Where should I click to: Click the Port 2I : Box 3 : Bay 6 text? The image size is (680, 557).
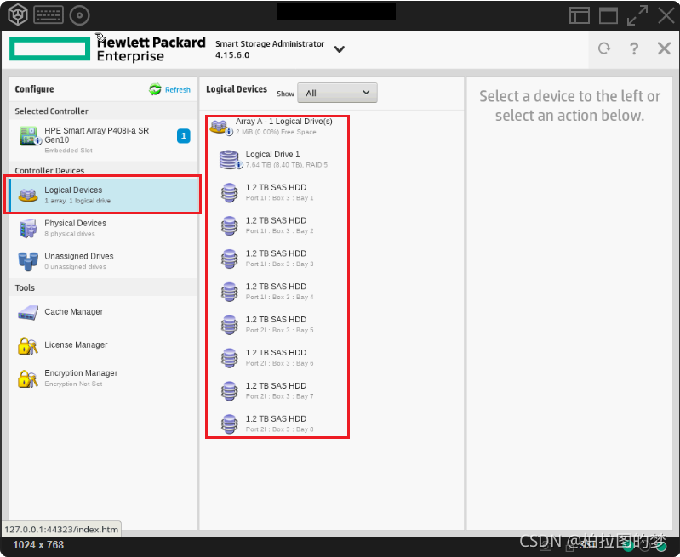pos(279,363)
